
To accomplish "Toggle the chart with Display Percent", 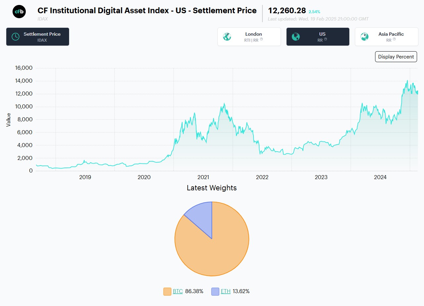I will pyautogui.click(x=396, y=57).
